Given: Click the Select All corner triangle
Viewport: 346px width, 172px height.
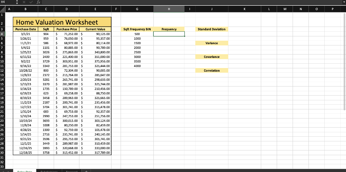Looking at the screenshot, I should (x=2, y=9).
